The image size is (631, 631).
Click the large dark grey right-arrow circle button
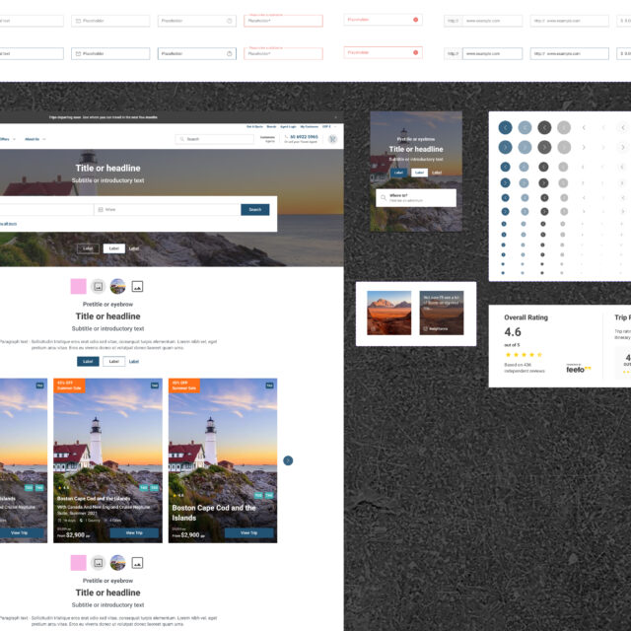(544, 147)
